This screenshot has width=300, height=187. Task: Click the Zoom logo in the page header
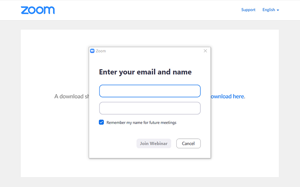click(x=37, y=10)
